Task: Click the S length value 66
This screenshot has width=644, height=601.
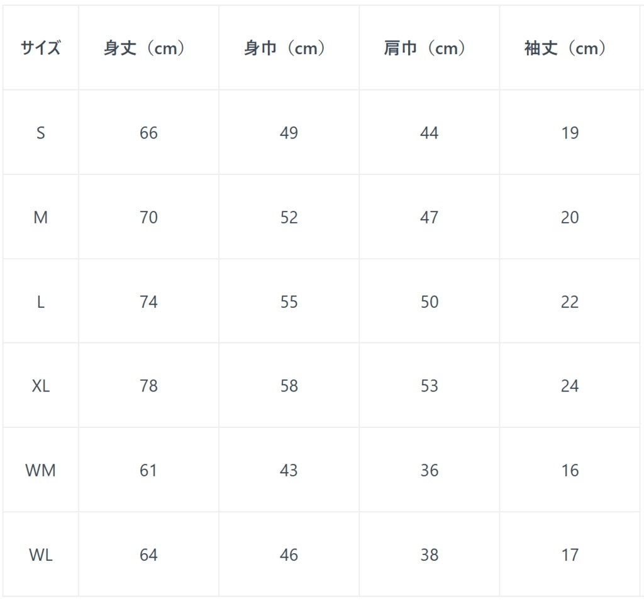Action: point(148,133)
